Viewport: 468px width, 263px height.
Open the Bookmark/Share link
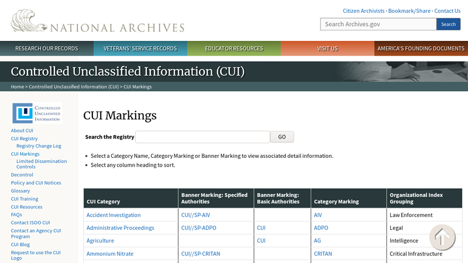[x=409, y=11]
